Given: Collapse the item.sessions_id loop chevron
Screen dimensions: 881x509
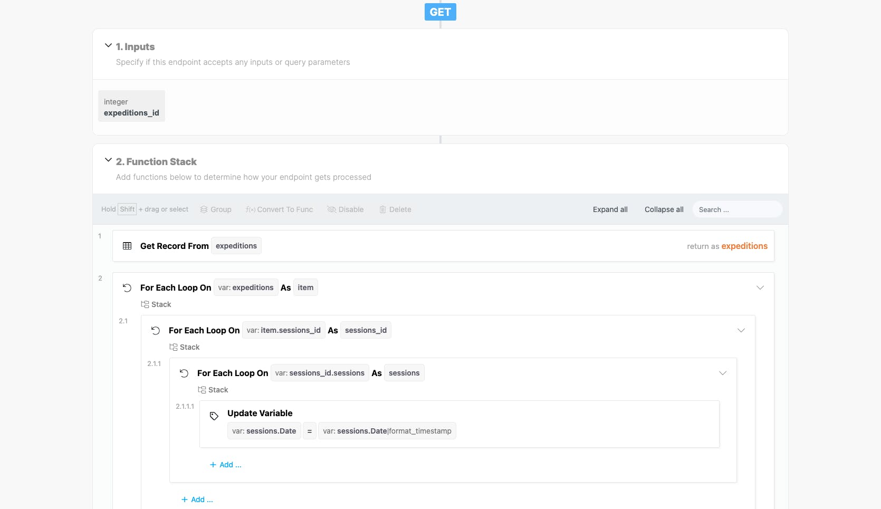Looking at the screenshot, I should point(741,331).
